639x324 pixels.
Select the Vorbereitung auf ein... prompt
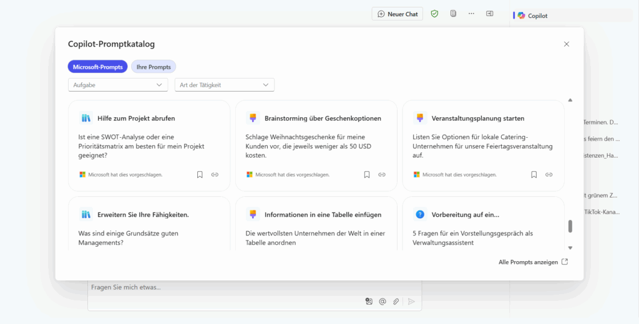[484, 224]
